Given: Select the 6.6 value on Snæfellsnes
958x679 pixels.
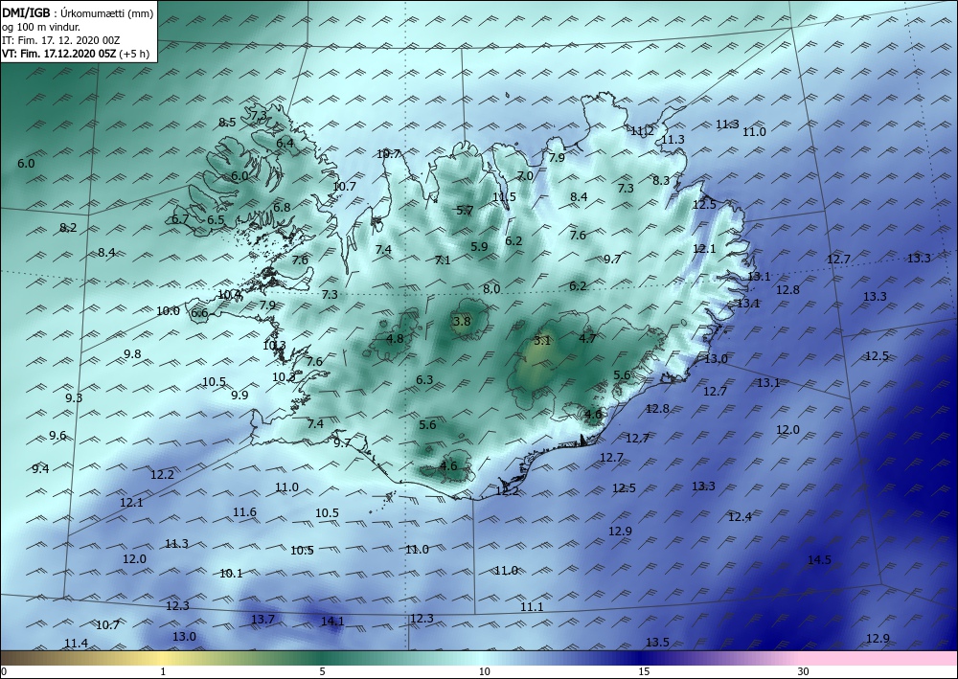Looking at the screenshot, I should 199,314.
